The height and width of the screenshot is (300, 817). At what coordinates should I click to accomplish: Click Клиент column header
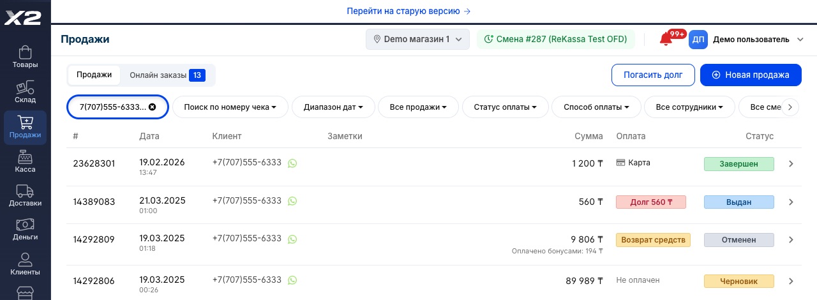(227, 136)
